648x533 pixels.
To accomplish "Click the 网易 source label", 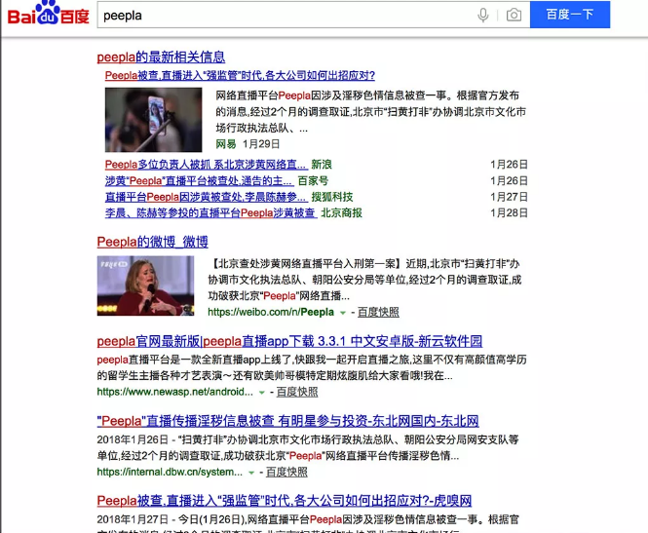I will [226, 144].
